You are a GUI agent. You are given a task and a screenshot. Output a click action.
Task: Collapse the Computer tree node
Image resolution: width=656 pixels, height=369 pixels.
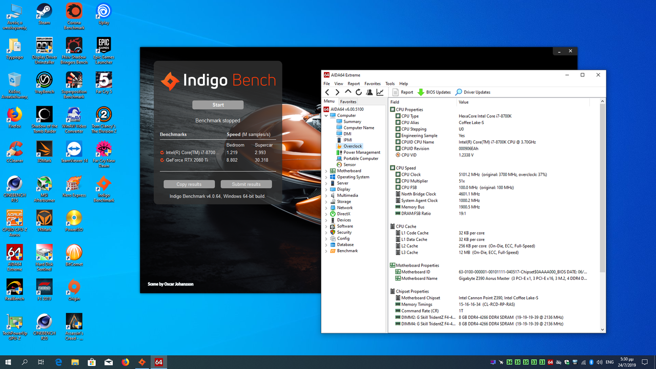(x=326, y=115)
